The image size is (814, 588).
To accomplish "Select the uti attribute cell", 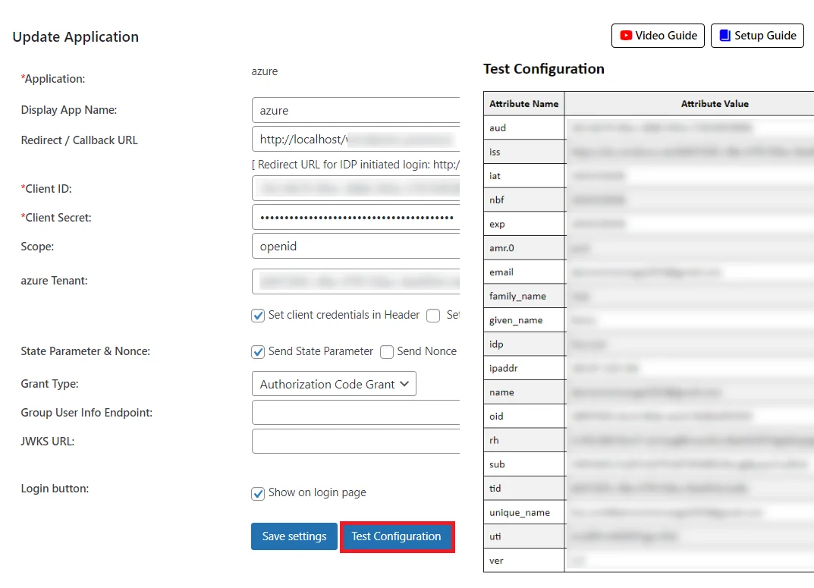I will tap(523, 536).
